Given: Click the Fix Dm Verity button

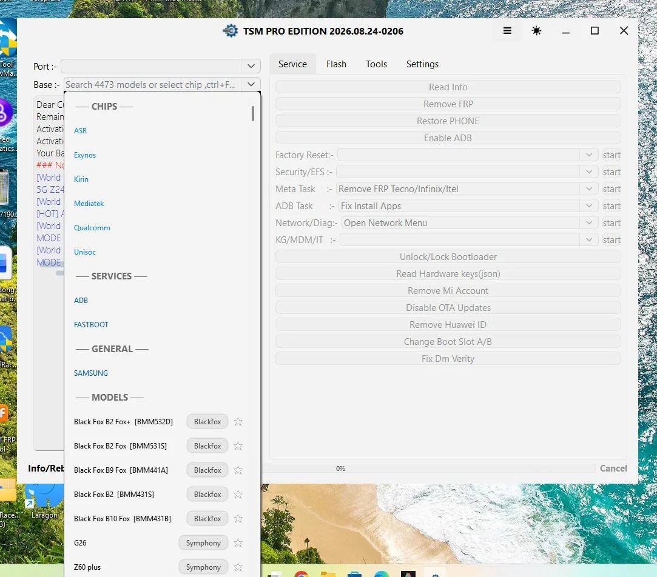Looking at the screenshot, I should pyautogui.click(x=448, y=358).
